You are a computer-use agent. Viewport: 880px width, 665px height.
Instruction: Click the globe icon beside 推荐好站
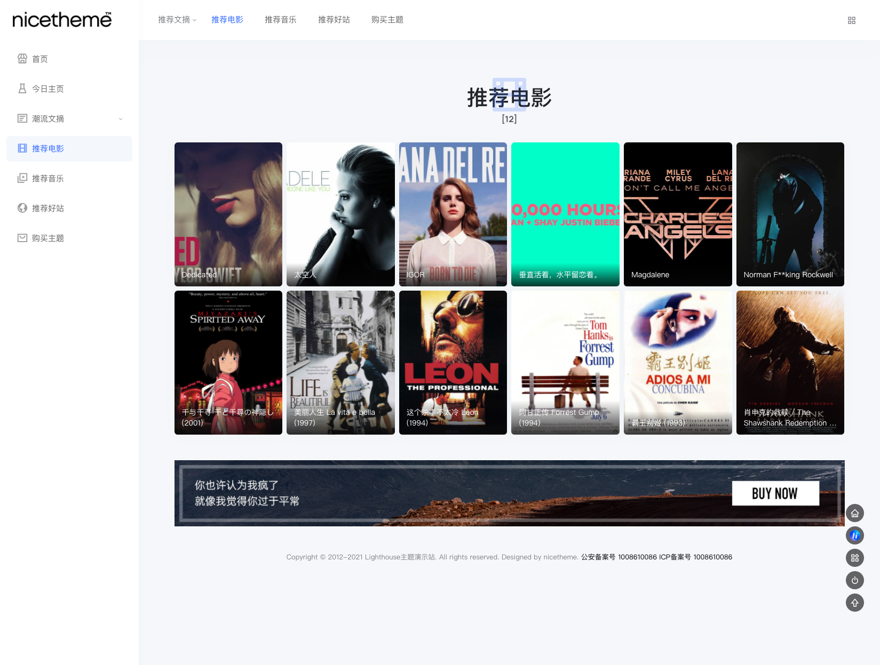tap(22, 208)
